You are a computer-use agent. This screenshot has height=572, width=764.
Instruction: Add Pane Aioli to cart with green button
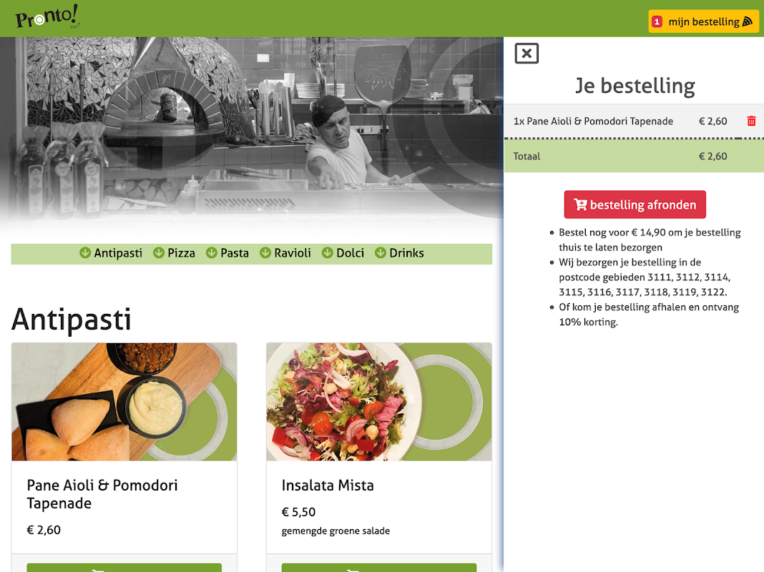(124, 568)
